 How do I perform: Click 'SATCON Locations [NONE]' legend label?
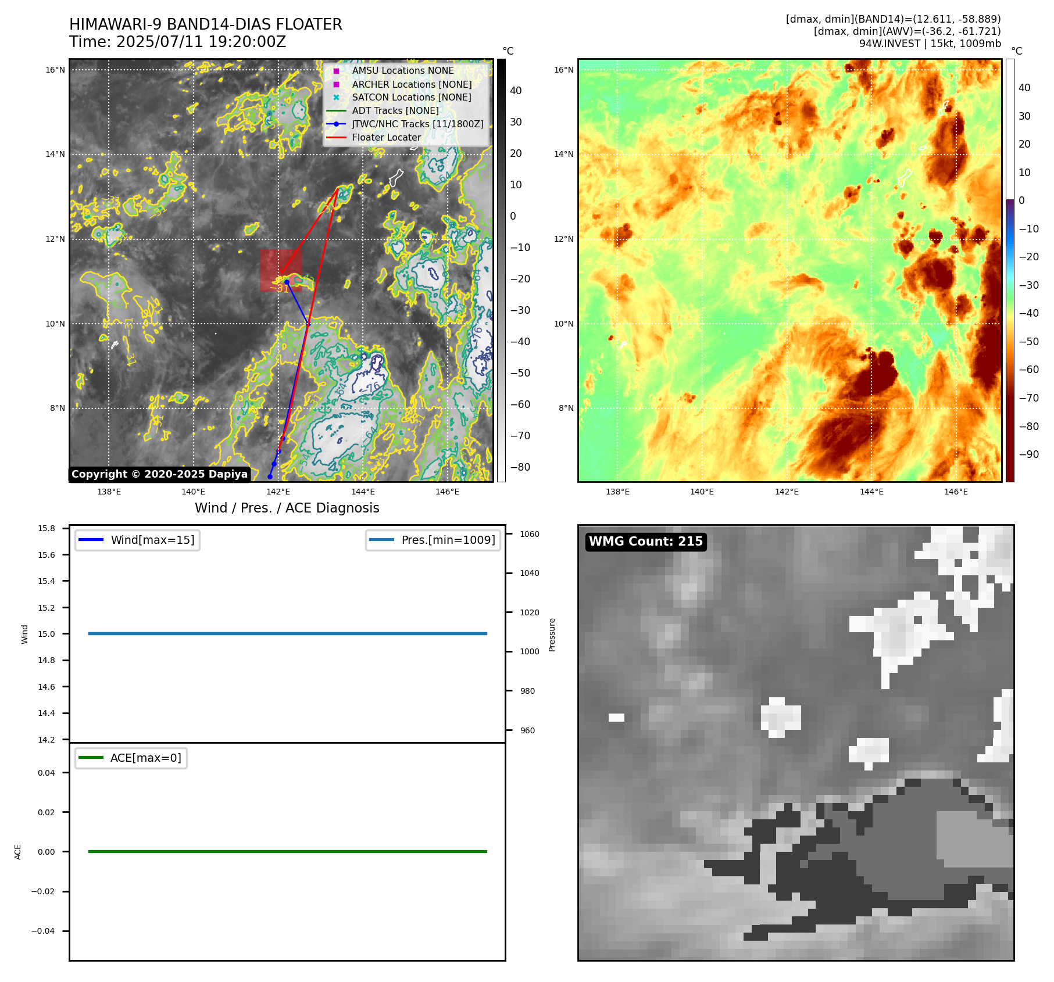(x=412, y=97)
